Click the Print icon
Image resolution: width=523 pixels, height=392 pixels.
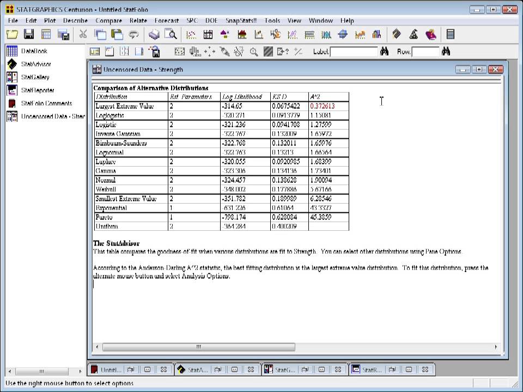[154, 34]
